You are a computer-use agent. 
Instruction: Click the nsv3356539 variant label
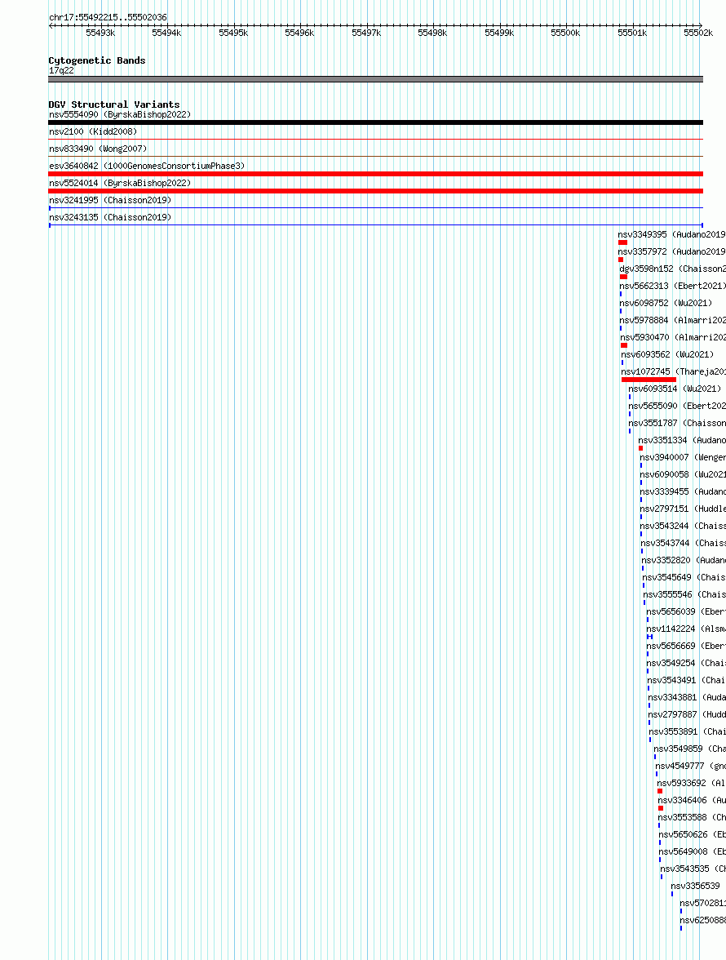click(x=696, y=886)
